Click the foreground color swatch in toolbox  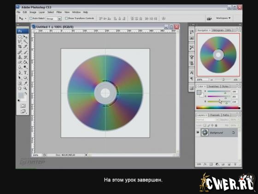point(21,95)
